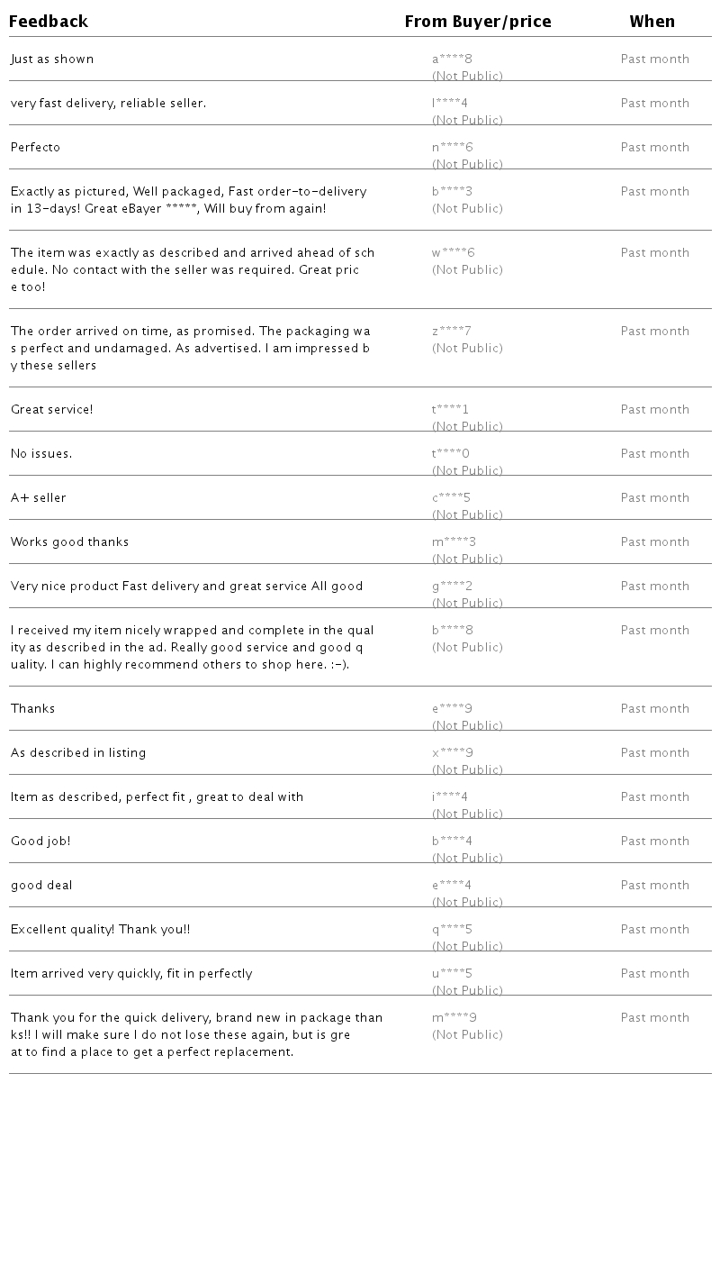Click buyer name l****4
Viewport: 720px width, 1283px height.
(x=450, y=104)
